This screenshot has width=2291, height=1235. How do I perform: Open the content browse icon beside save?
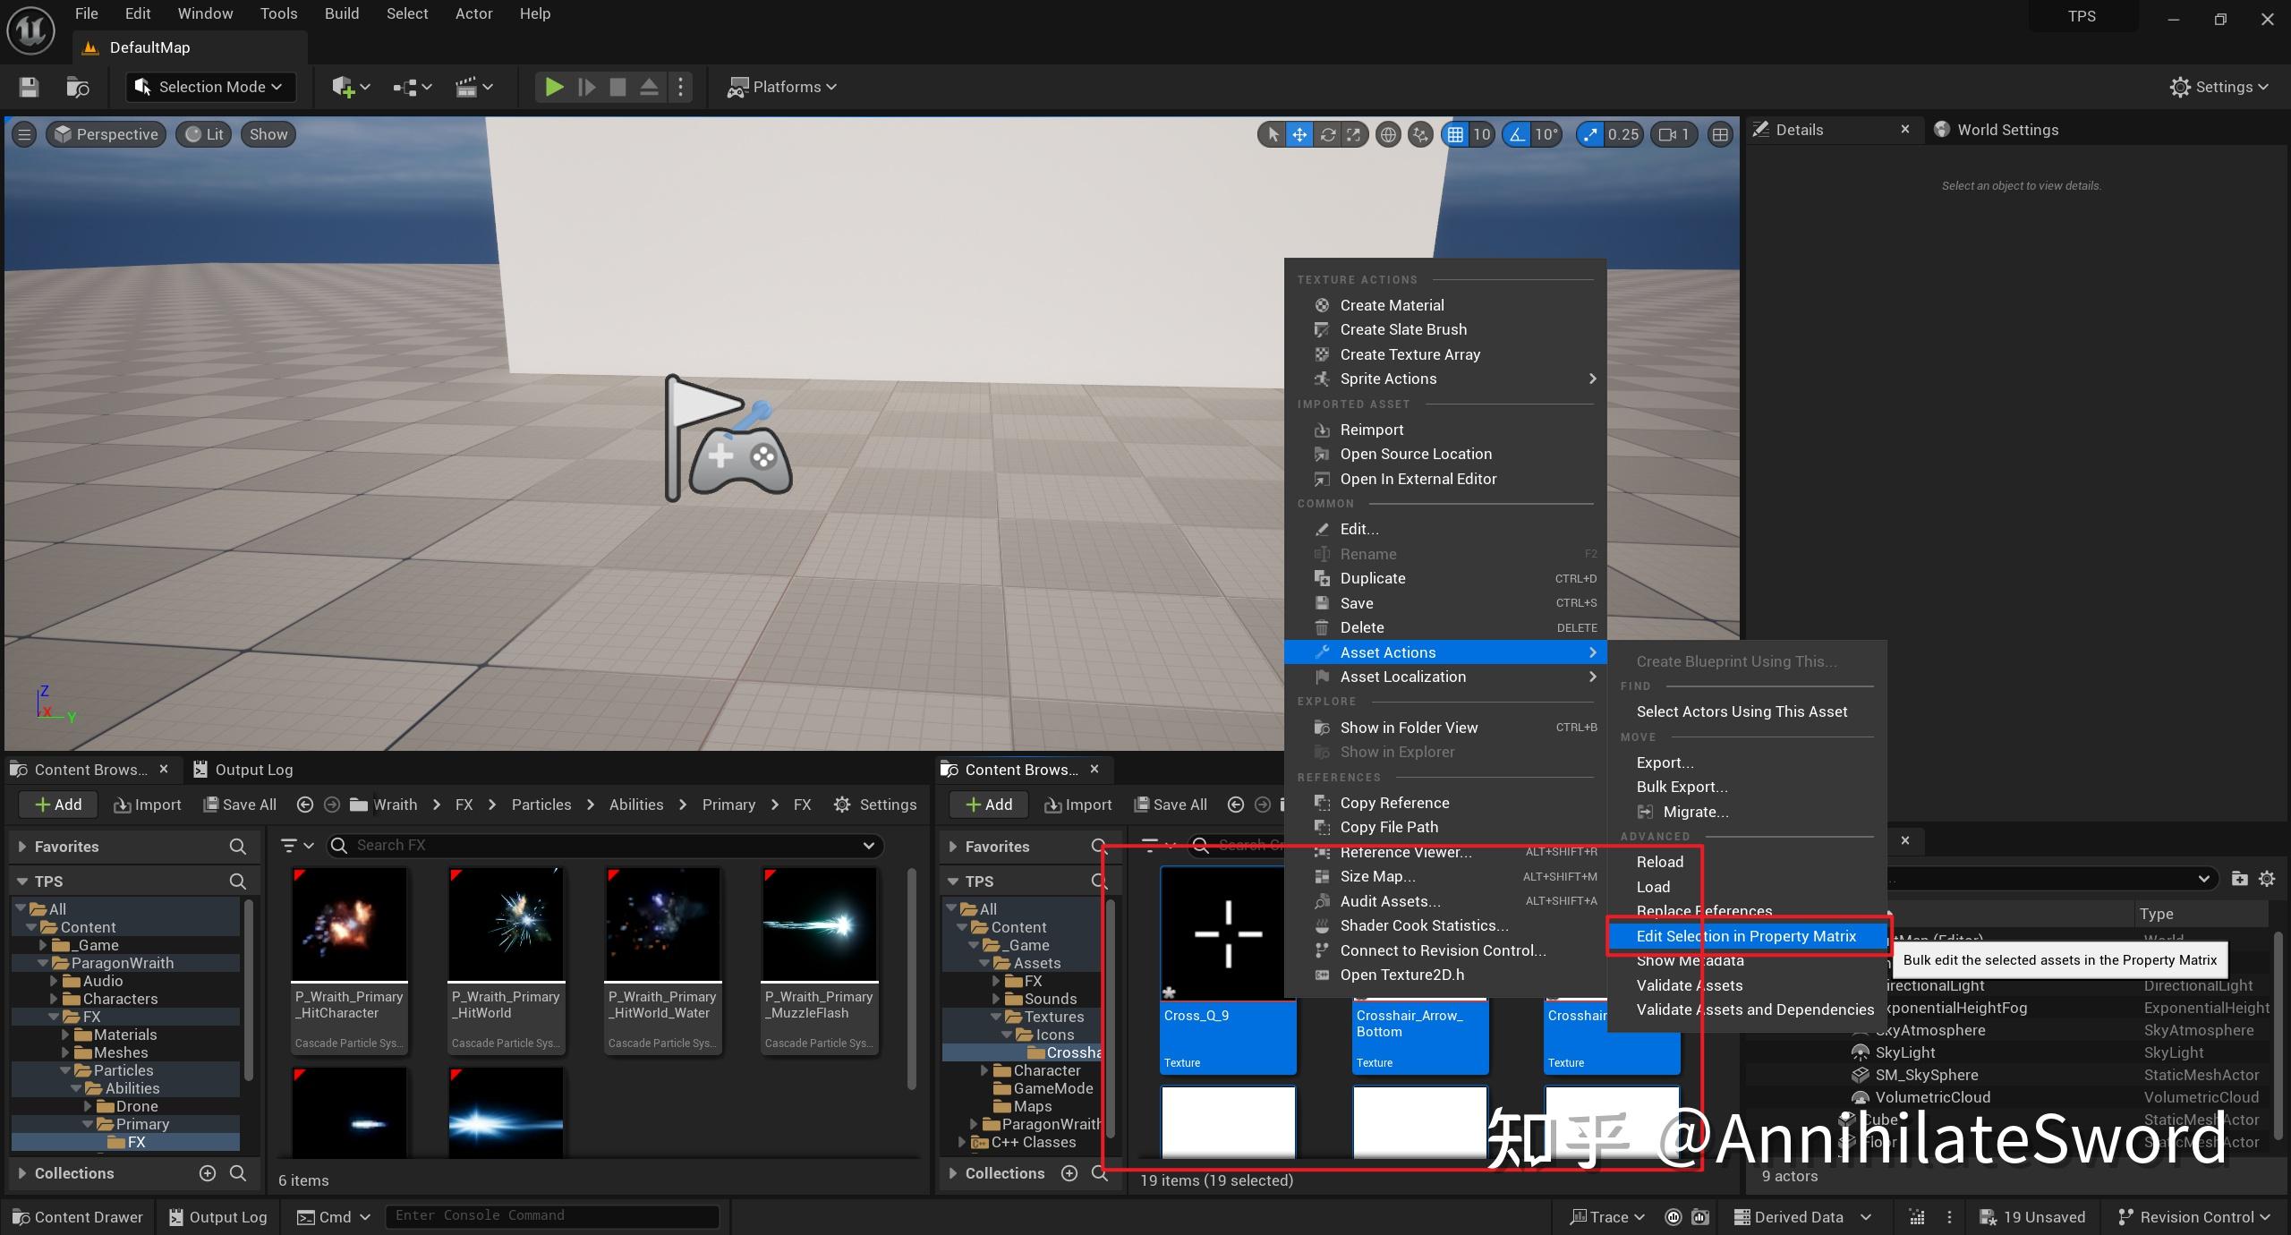[78, 87]
